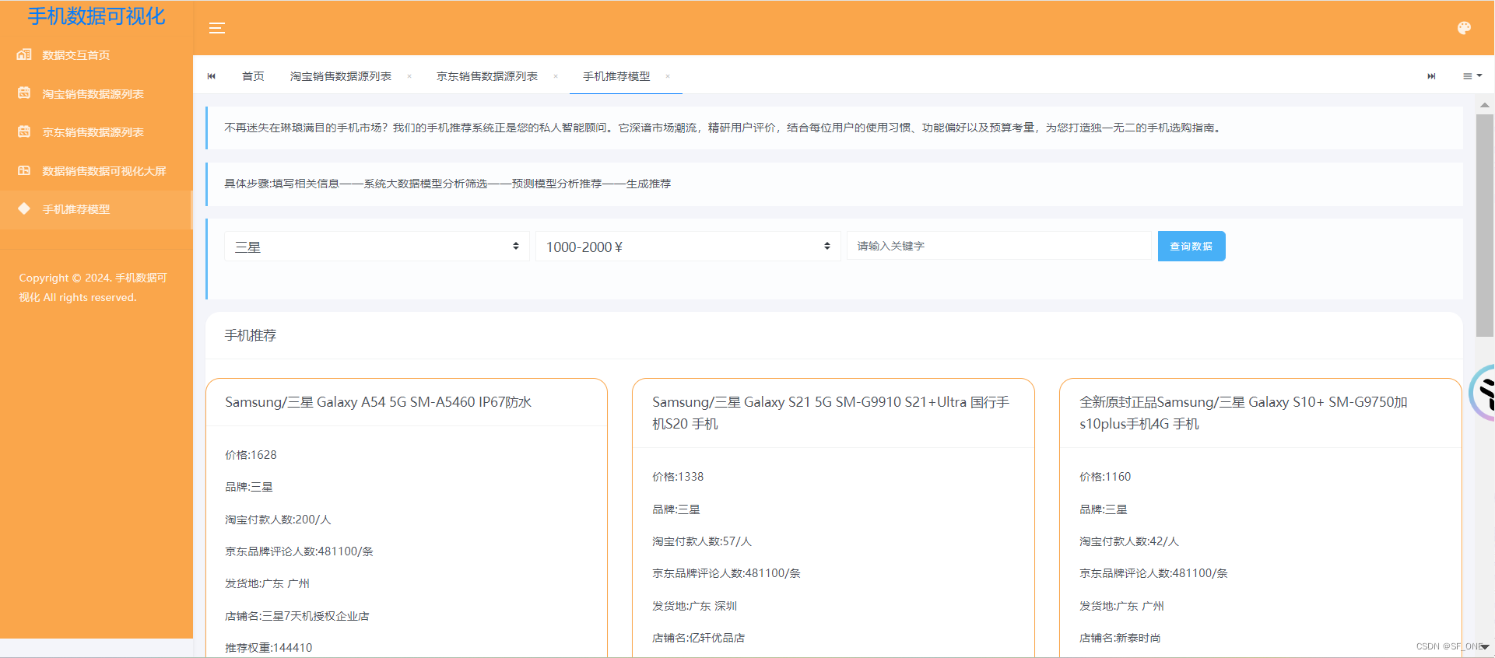Focus the 请输入关键字 keyword field
This screenshot has height=658, width=1495.
pyautogui.click(x=999, y=246)
